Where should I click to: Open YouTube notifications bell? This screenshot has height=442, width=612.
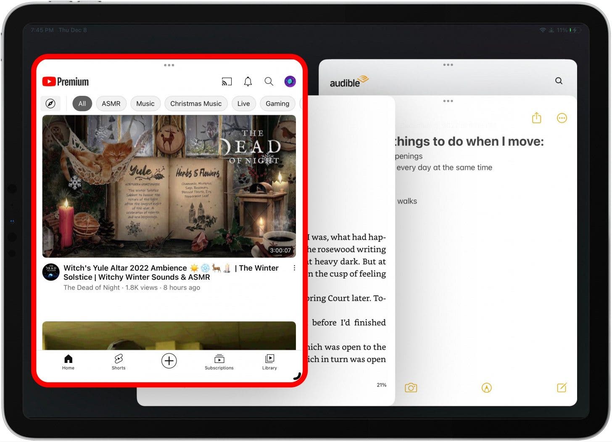click(x=248, y=81)
